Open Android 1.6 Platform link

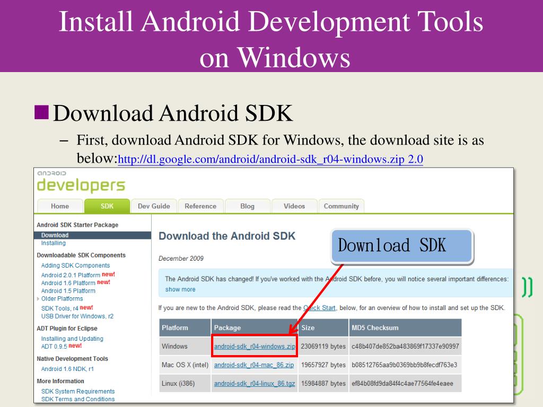68,283
